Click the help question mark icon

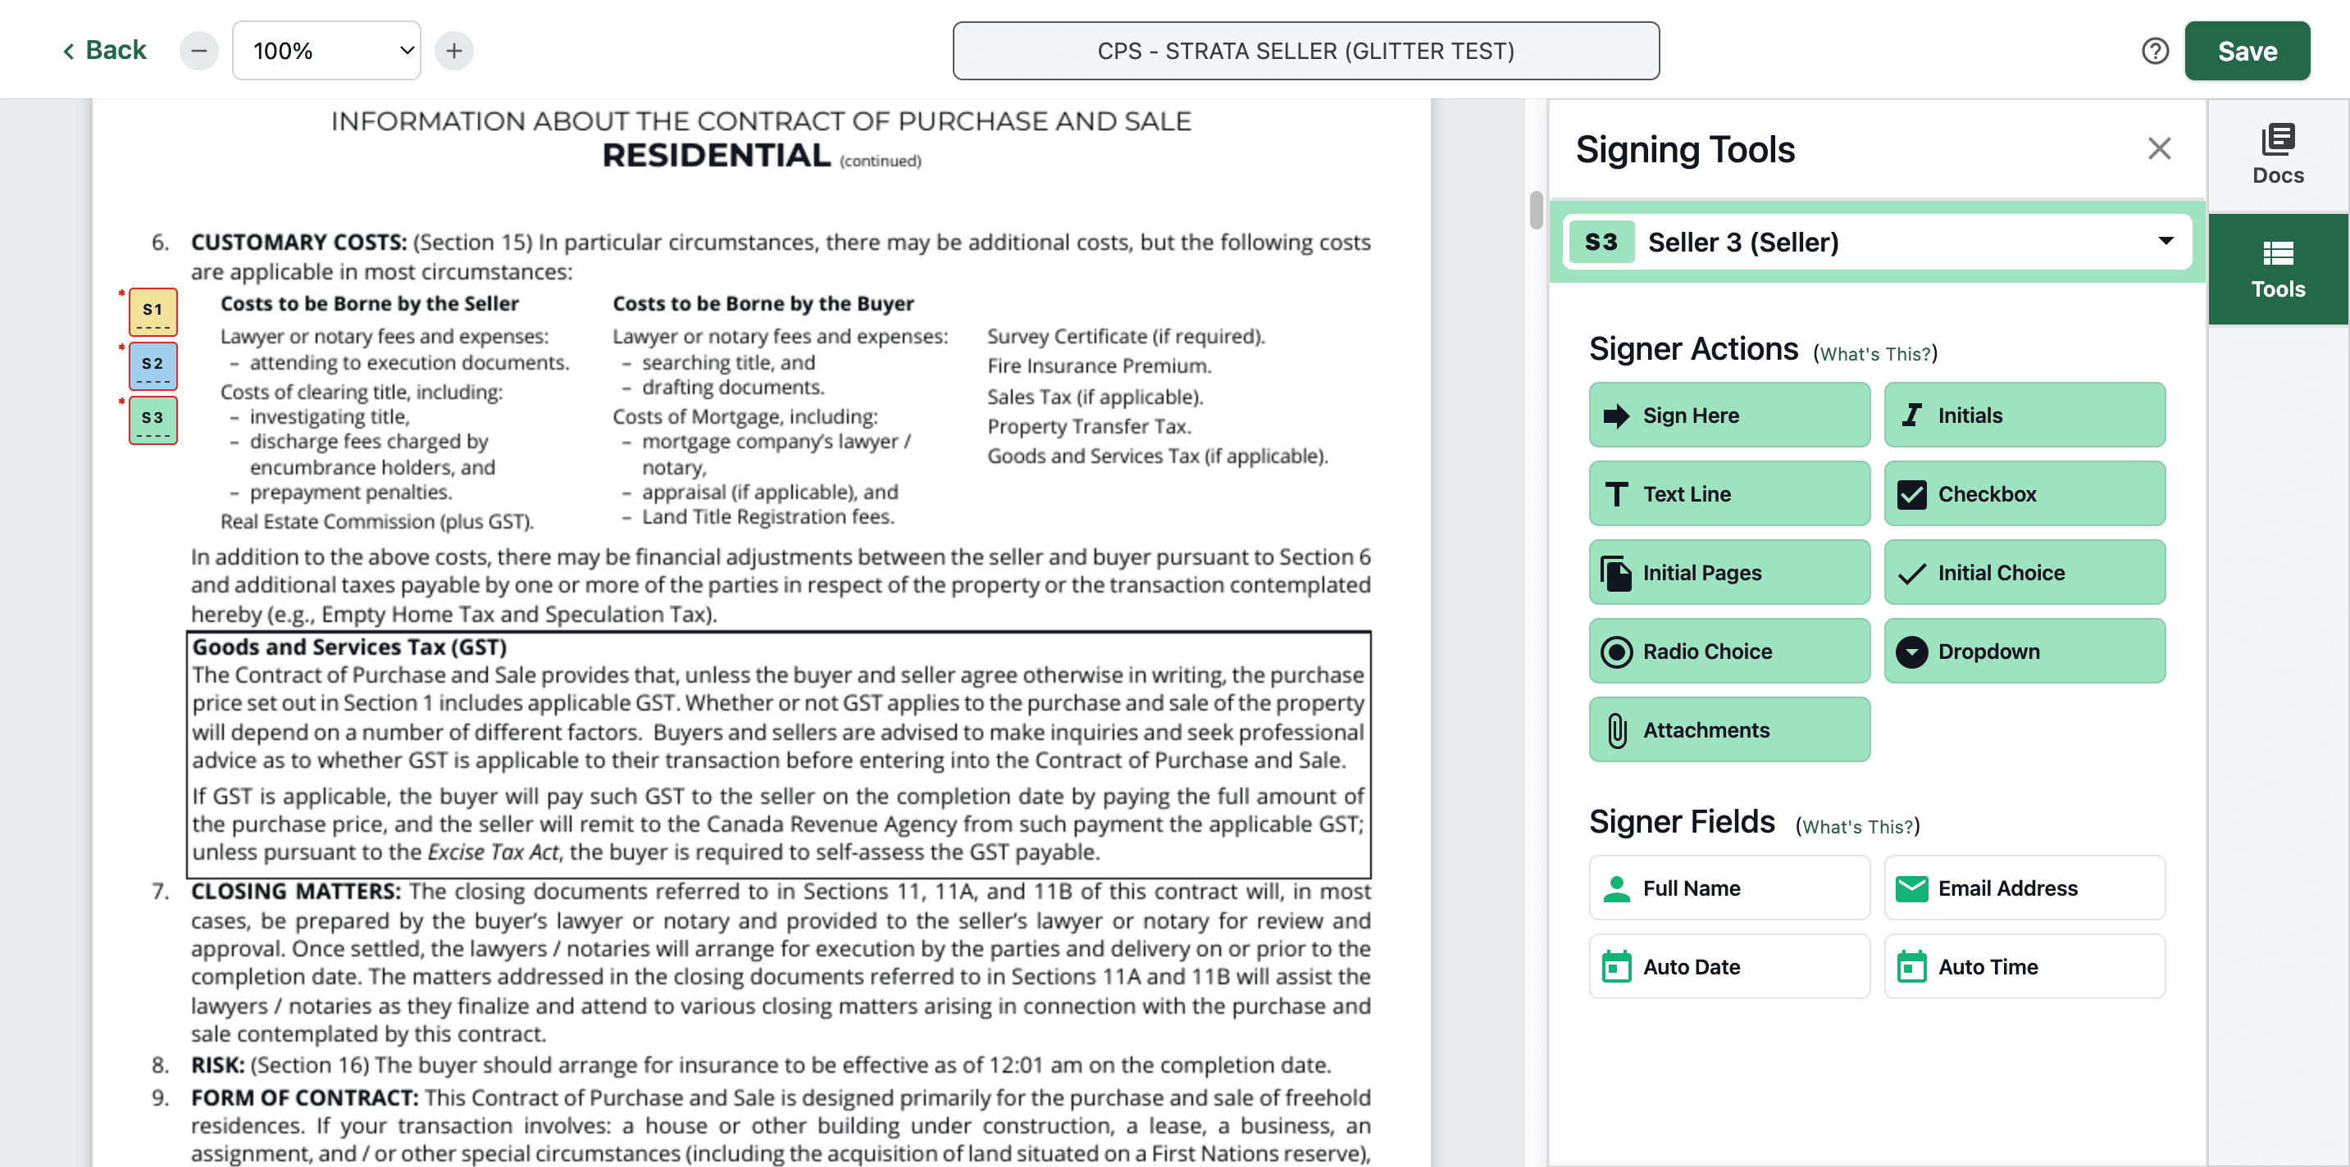click(2155, 51)
